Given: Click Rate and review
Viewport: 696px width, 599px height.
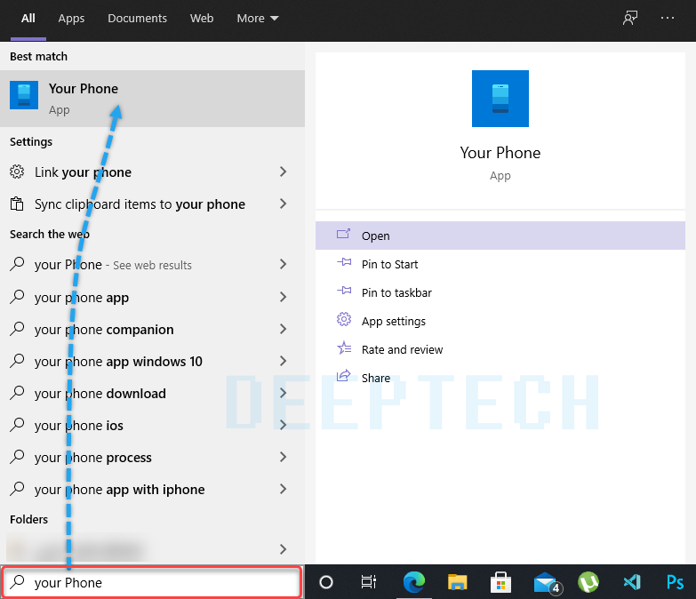Looking at the screenshot, I should (500, 349).
